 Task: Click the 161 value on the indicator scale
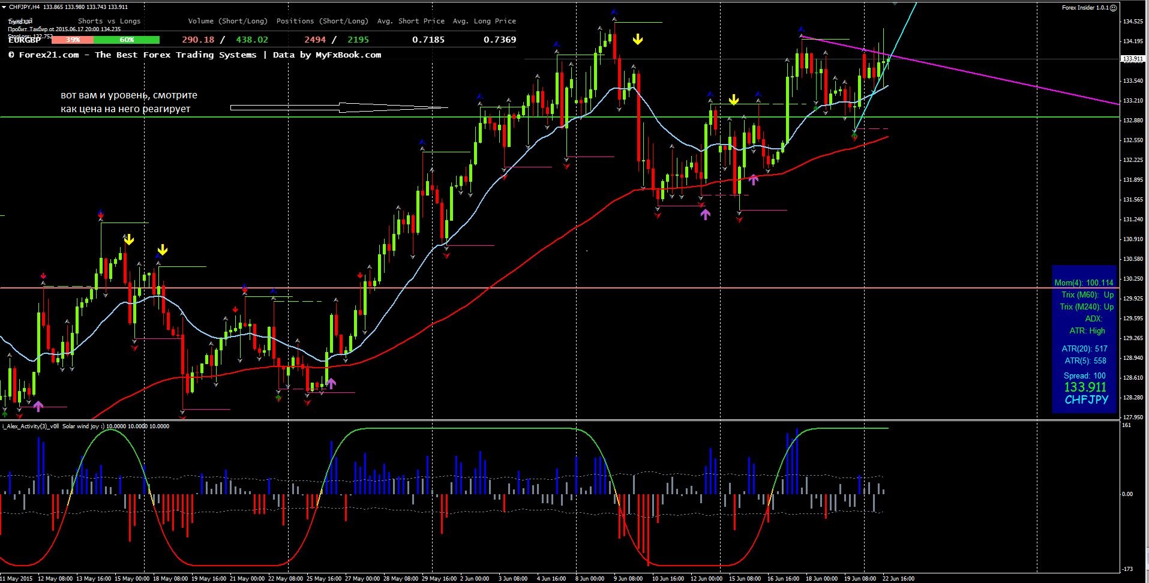[1127, 425]
